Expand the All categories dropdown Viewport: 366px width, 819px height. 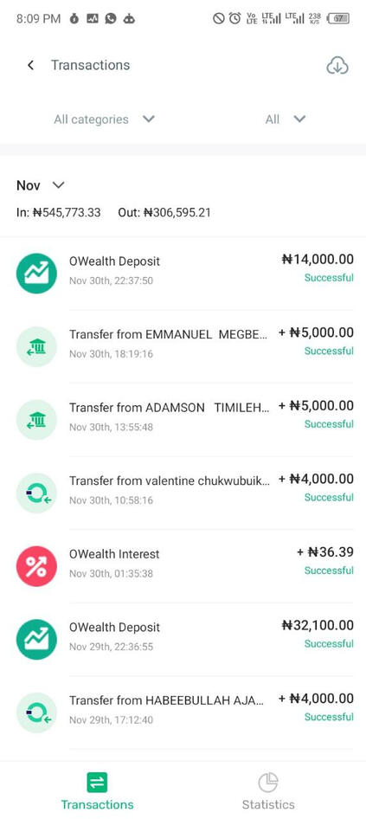tap(105, 119)
